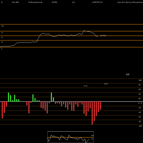Click the MR axis label '-80'
The image size is (143, 143).
[140, 122]
